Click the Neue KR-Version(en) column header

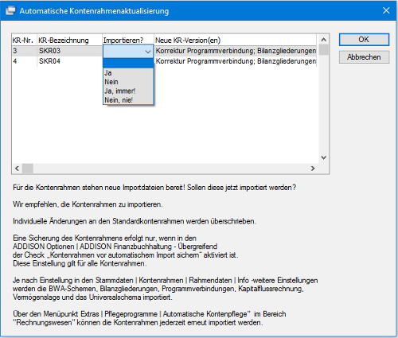pyautogui.click(x=235, y=40)
